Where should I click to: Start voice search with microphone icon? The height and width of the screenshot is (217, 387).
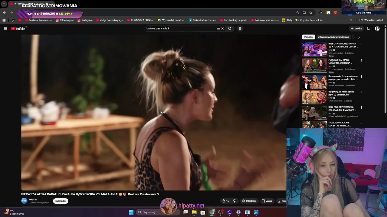(240, 29)
